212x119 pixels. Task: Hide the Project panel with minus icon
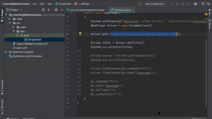(62, 10)
